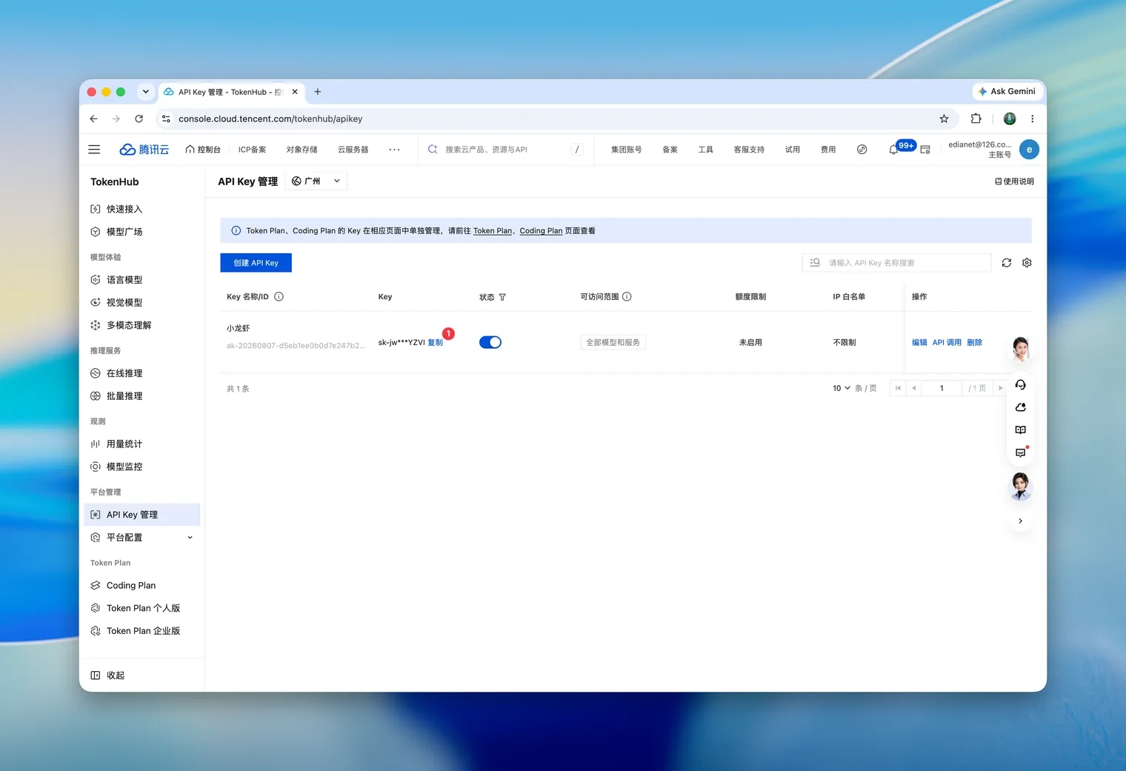Open 费用 in the top navigation
This screenshot has height=771, width=1126.
coord(828,150)
